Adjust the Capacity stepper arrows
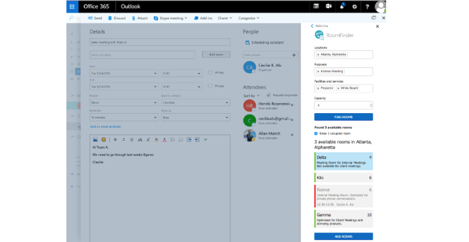The image size is (469, 242). click(x=371, y=105)
